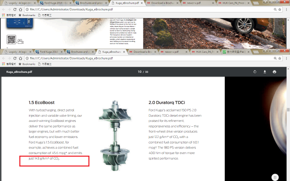The height and width of the screenshot is (181, 290).
Task: Go to home page in upper browser window
Action: click(x=21, y=9)
